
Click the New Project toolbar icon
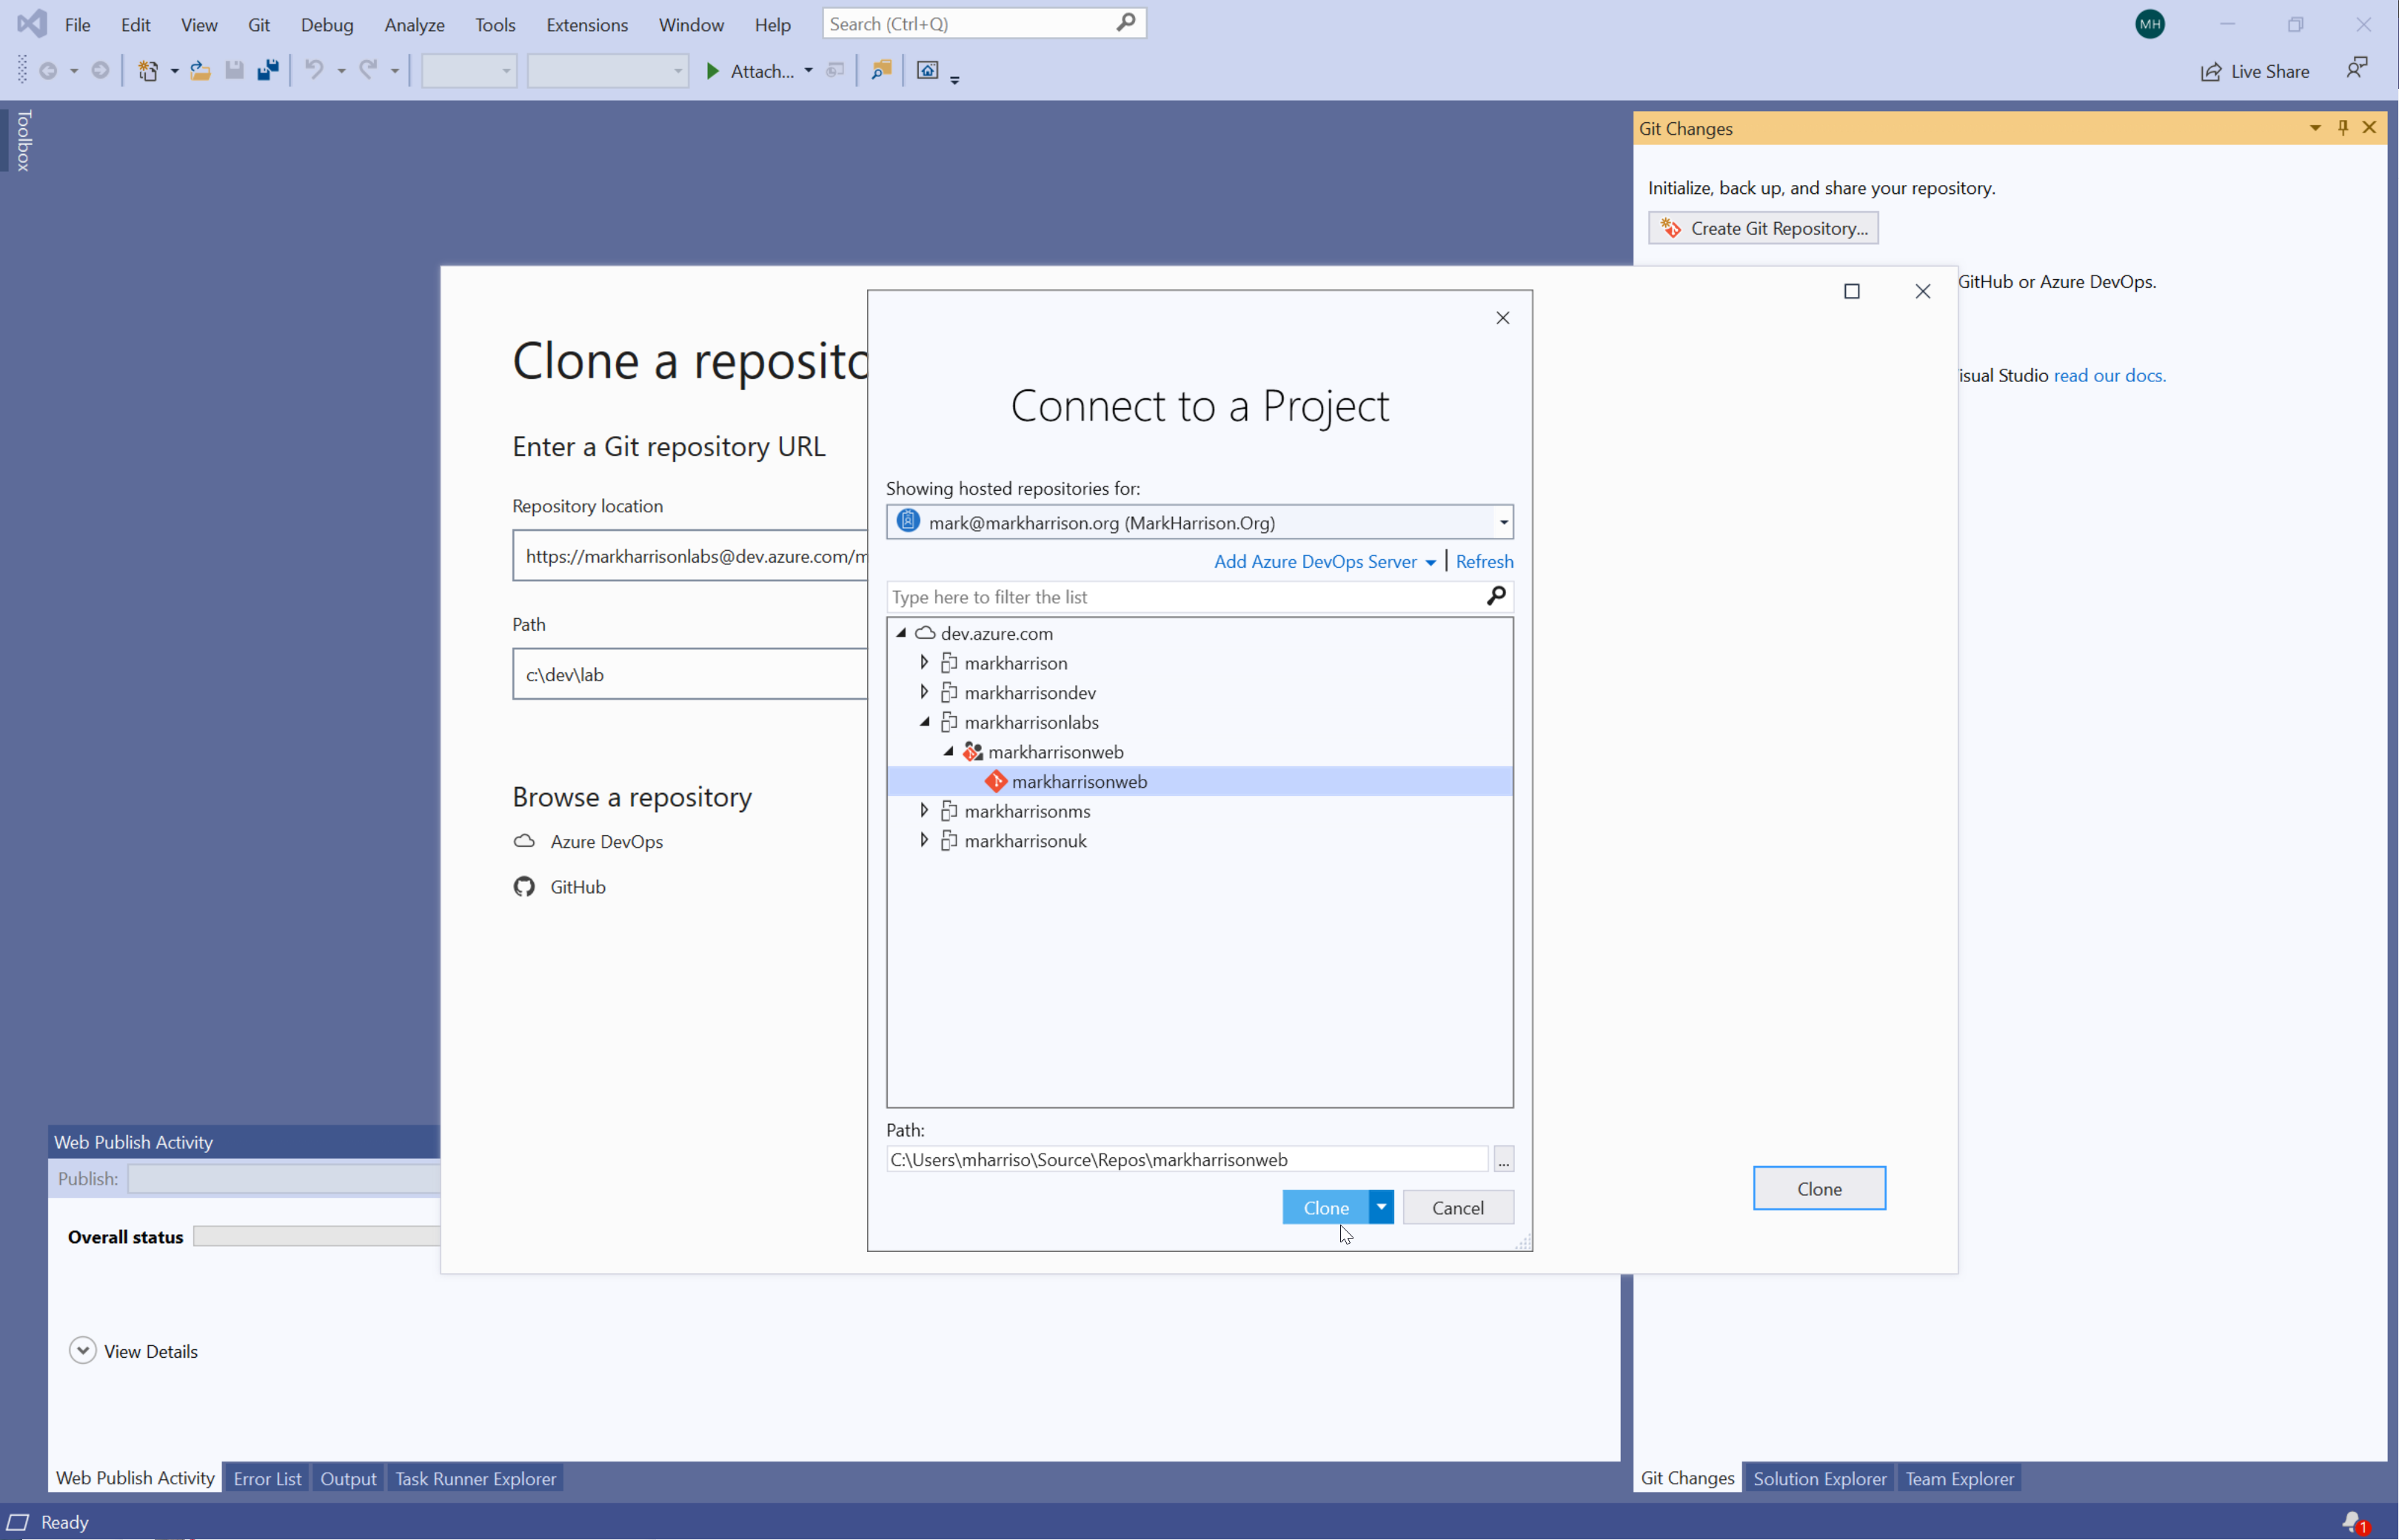(148, 70)
